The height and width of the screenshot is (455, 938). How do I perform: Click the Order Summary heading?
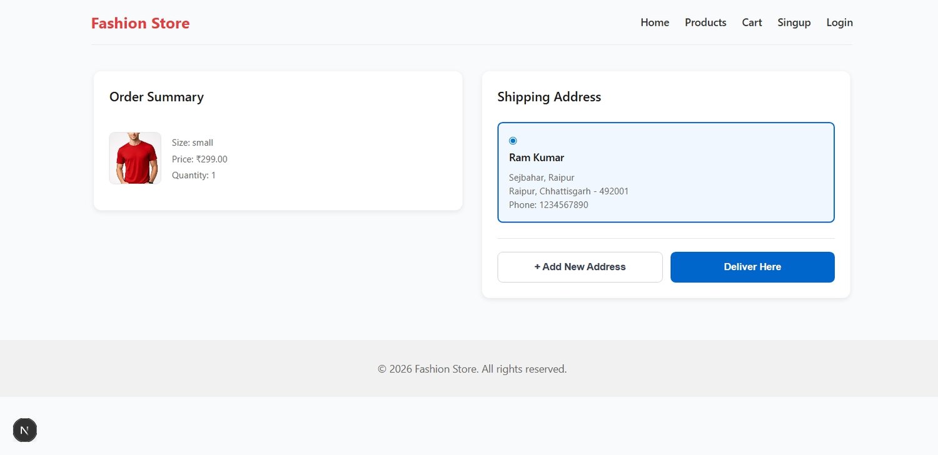[x=156, y=97]
